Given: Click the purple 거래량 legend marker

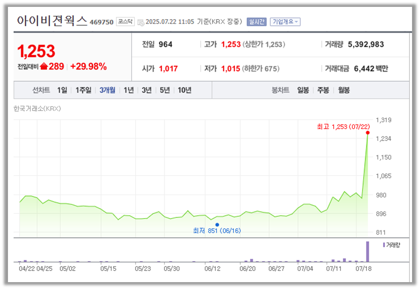Looking at the screenshot, I should [x=384, y=245].
